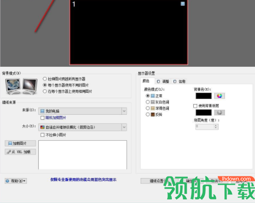Click the 正常 color mode icon
This screenshot has width=255, height=203.
[152, 96]
